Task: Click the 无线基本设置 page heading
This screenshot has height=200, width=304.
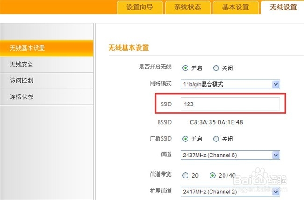Action: [x=128, y=48]
